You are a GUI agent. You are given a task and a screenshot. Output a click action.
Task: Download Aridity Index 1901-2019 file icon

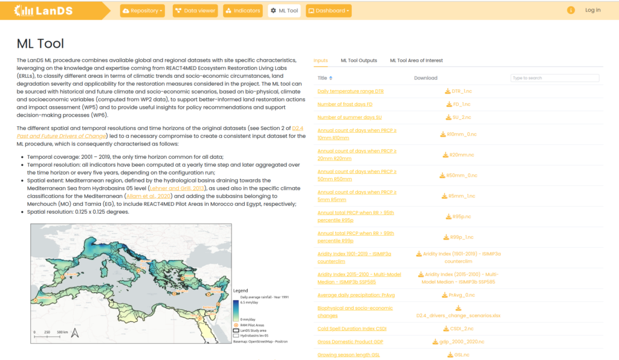pyautogui.click(x=419, y=254)
